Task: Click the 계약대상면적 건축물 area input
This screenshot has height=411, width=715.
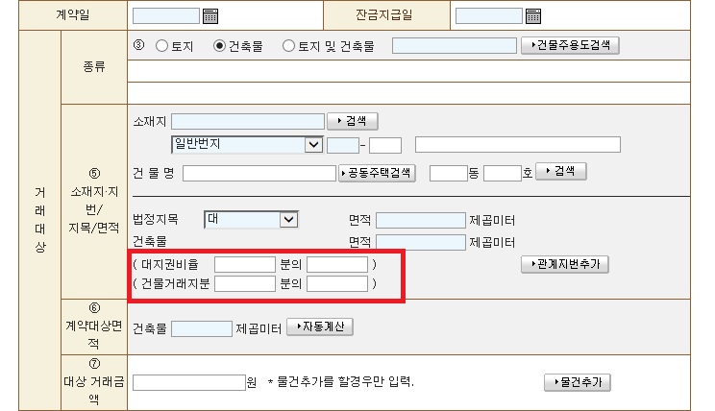Action: (x=201, y=328)
